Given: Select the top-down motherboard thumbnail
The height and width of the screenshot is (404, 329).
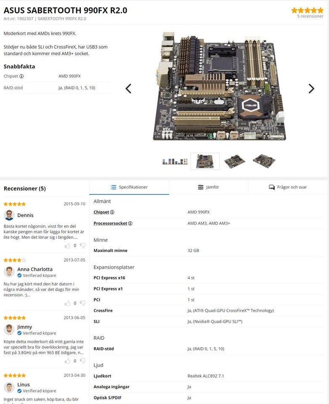Looking at the screenshot, I should point(205,161).
